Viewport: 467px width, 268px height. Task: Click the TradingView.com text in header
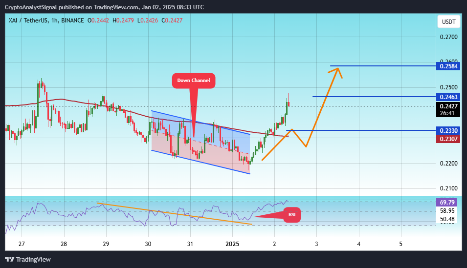(116, 7)
